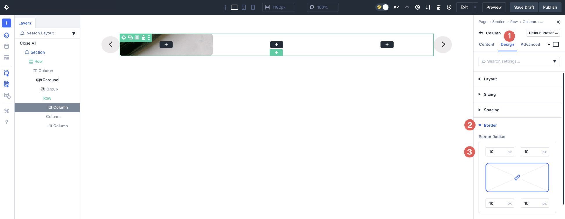
Task: Open portability import/export arrows icon
Action: [428, 7]
